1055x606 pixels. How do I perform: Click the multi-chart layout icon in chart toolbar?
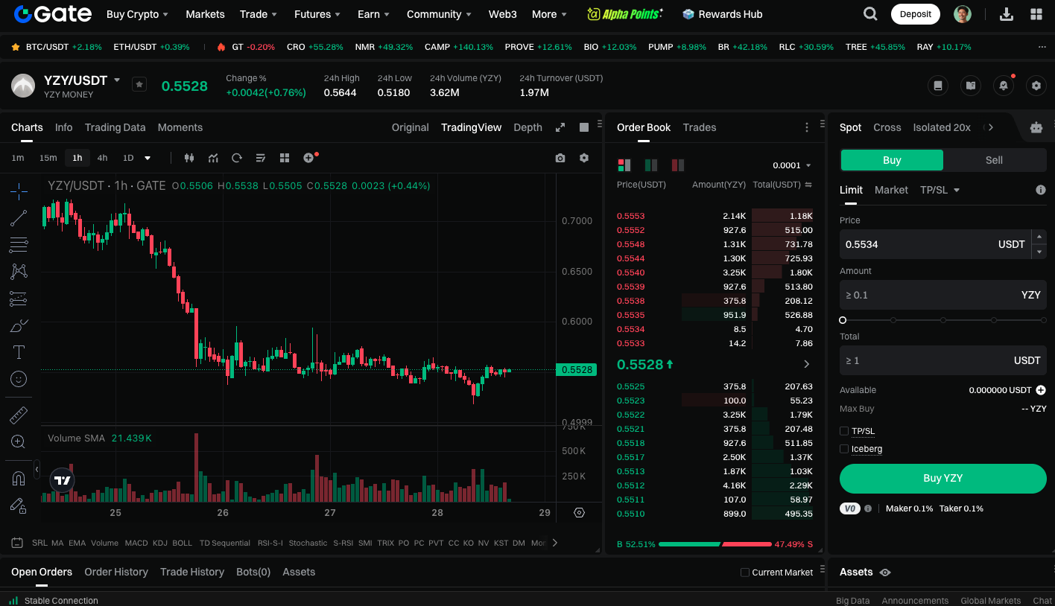coord(285,158)
